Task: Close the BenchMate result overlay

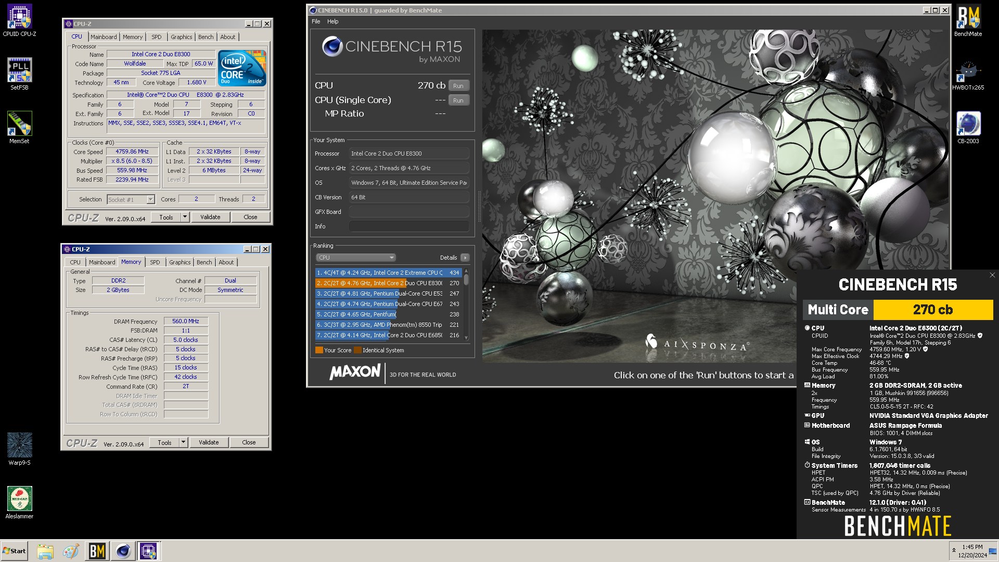Action: click(992, 275)
